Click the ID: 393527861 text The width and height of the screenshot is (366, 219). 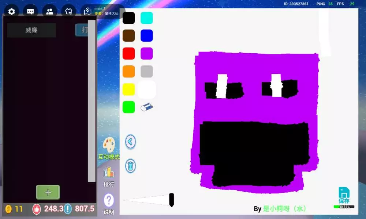click(x=296, y=4)
